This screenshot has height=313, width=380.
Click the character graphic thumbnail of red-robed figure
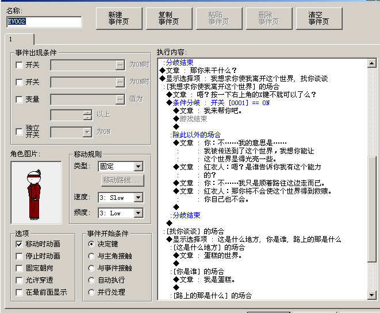tap(36, 193)
